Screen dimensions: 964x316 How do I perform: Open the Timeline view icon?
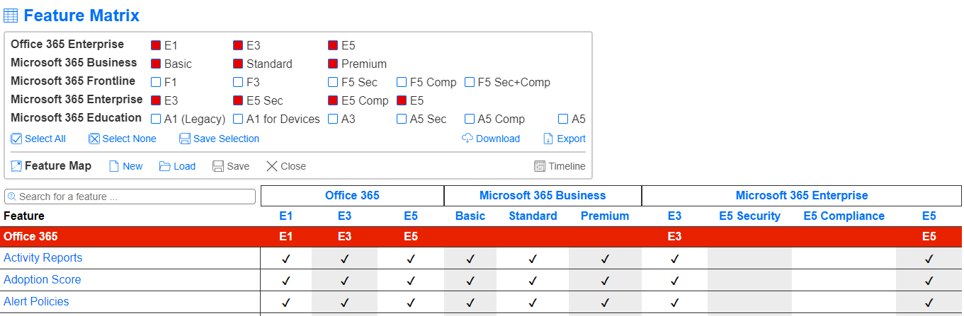click(540, 166)
